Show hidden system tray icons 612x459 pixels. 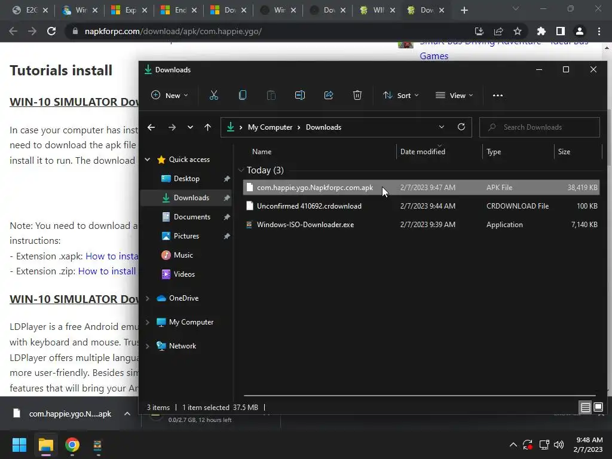[x=513, y=445]
